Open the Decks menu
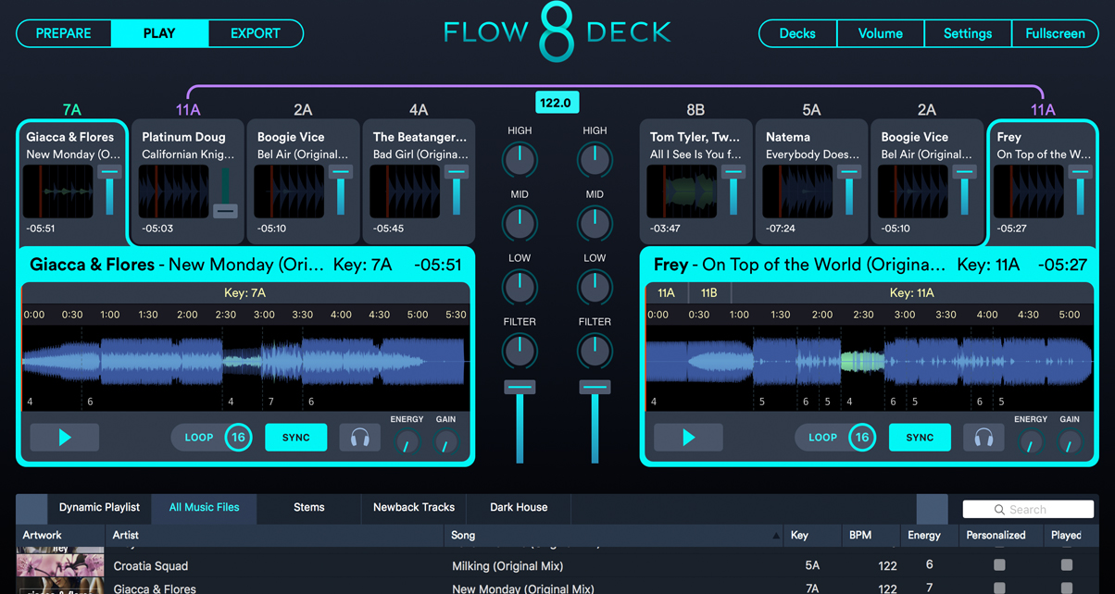 [x=797, y=33]
